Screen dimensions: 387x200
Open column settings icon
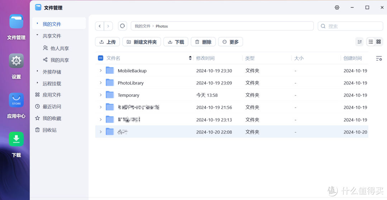379,58
